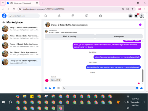The image size is (148, 111).
Task: Click the Marketplace listing $1,100 link
Action: tap(63, 33)
